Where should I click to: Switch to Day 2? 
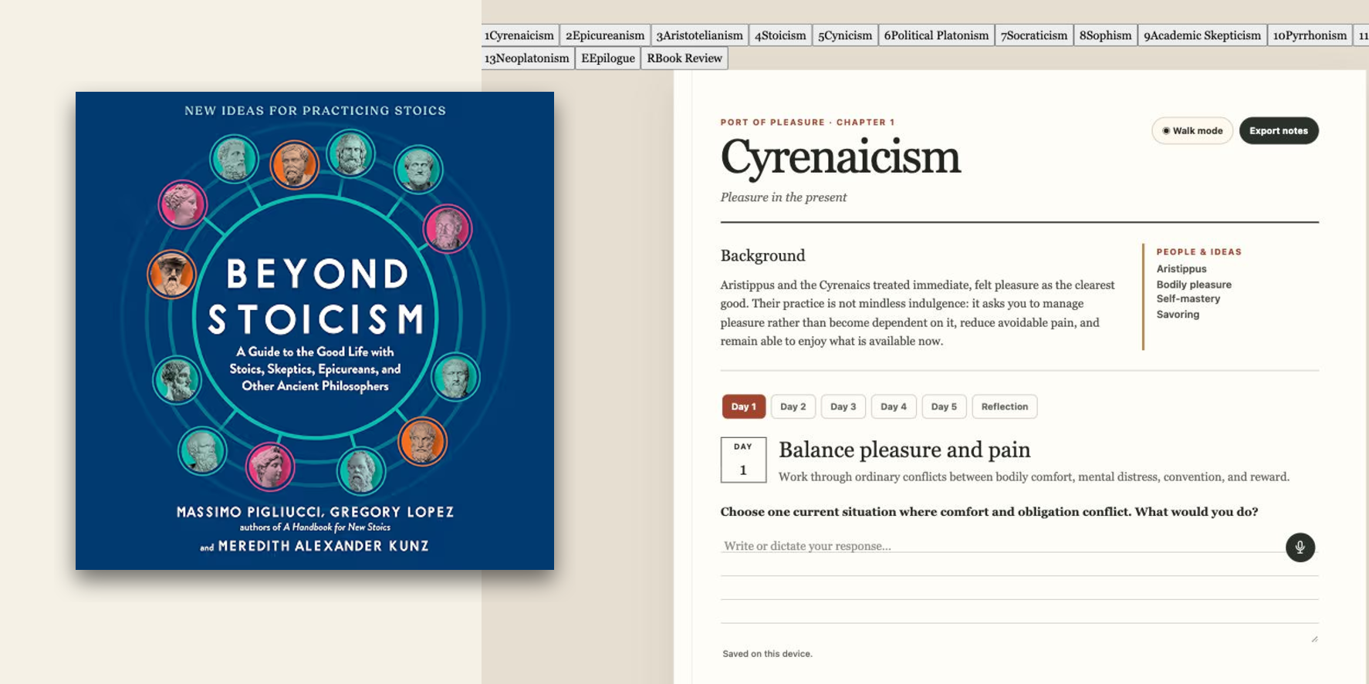point(793,406)
